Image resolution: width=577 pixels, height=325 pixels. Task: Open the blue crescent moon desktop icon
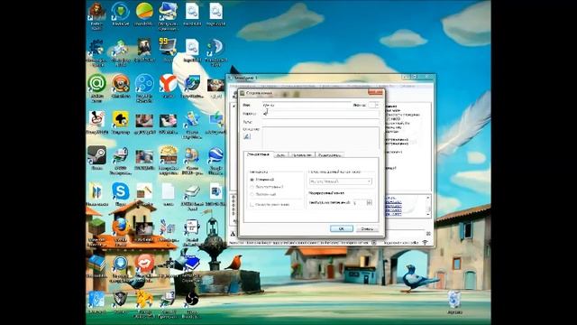pyautogui.click(x=215, y=47)
